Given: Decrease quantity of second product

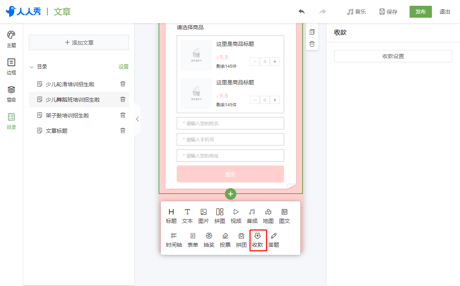Looking at the screenshot, I should (x=255, y=100).
